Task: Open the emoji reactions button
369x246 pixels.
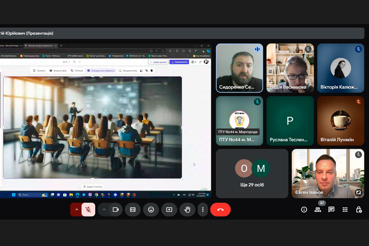Action: coord(151,210)
